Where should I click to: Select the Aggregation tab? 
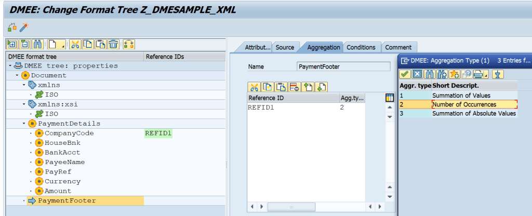(x=323, y=47)
